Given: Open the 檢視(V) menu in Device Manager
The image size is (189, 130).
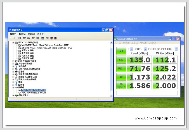Looking at the screenshot, I should (32, 34).
